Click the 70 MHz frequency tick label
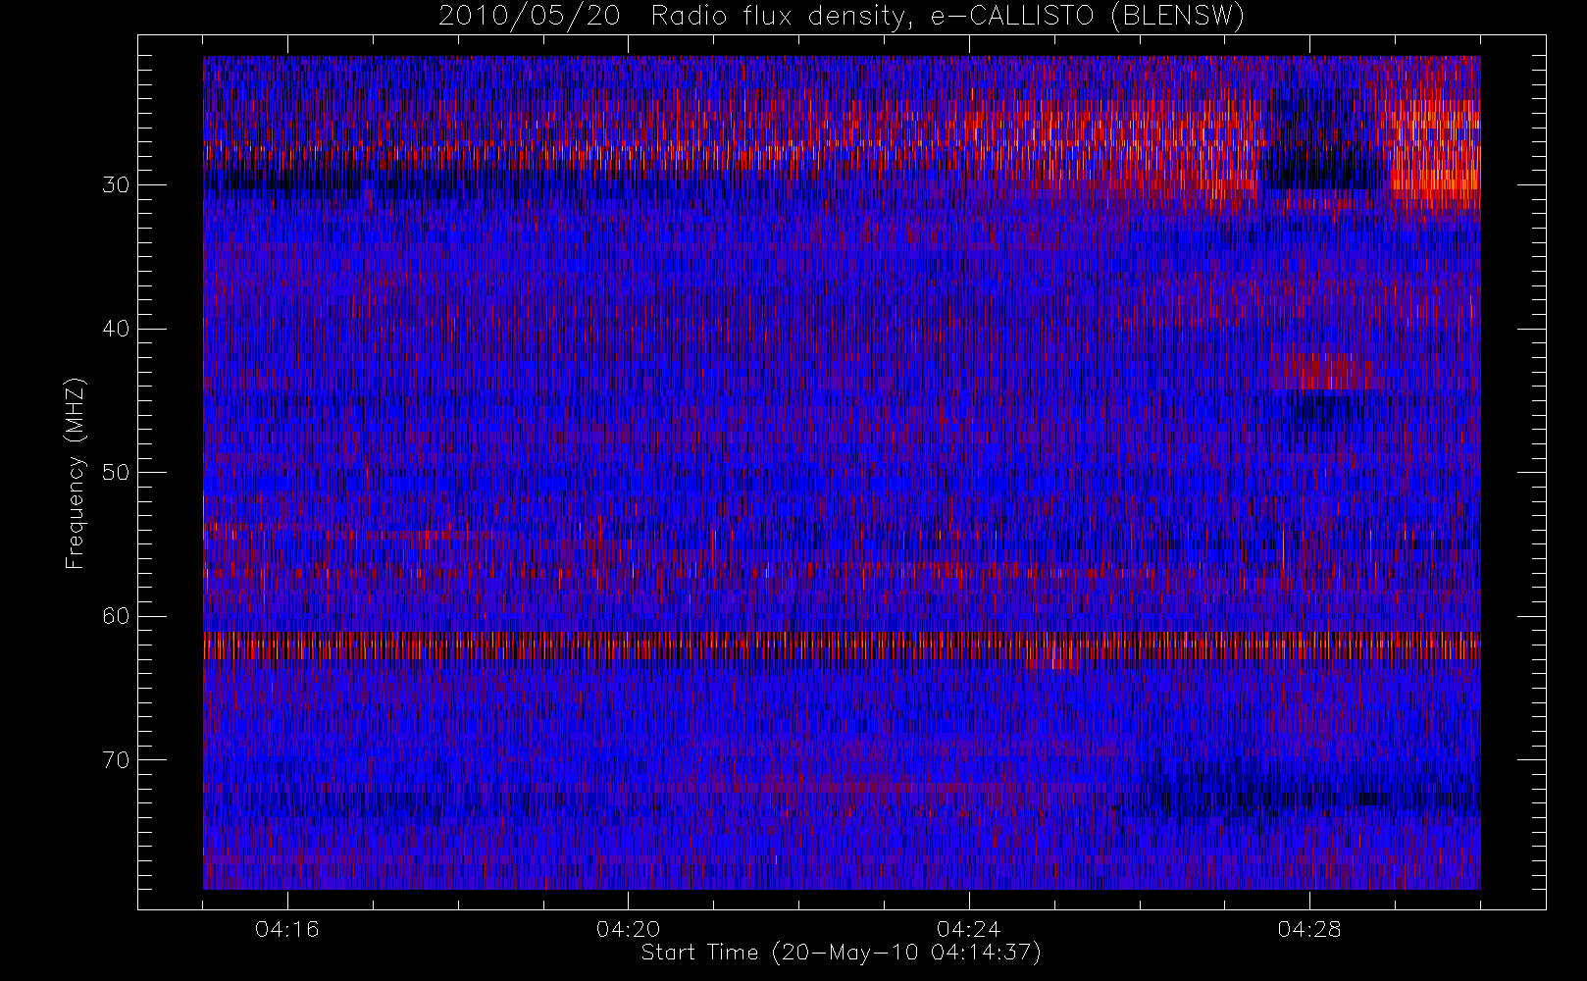Screen dimensions: 1587x981 click(x=116, y=760)
